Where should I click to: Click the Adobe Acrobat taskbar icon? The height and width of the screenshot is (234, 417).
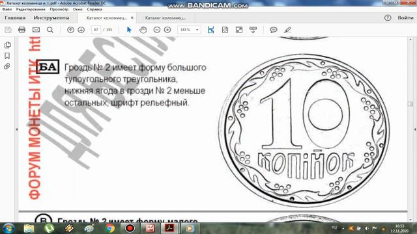point(169,228)
